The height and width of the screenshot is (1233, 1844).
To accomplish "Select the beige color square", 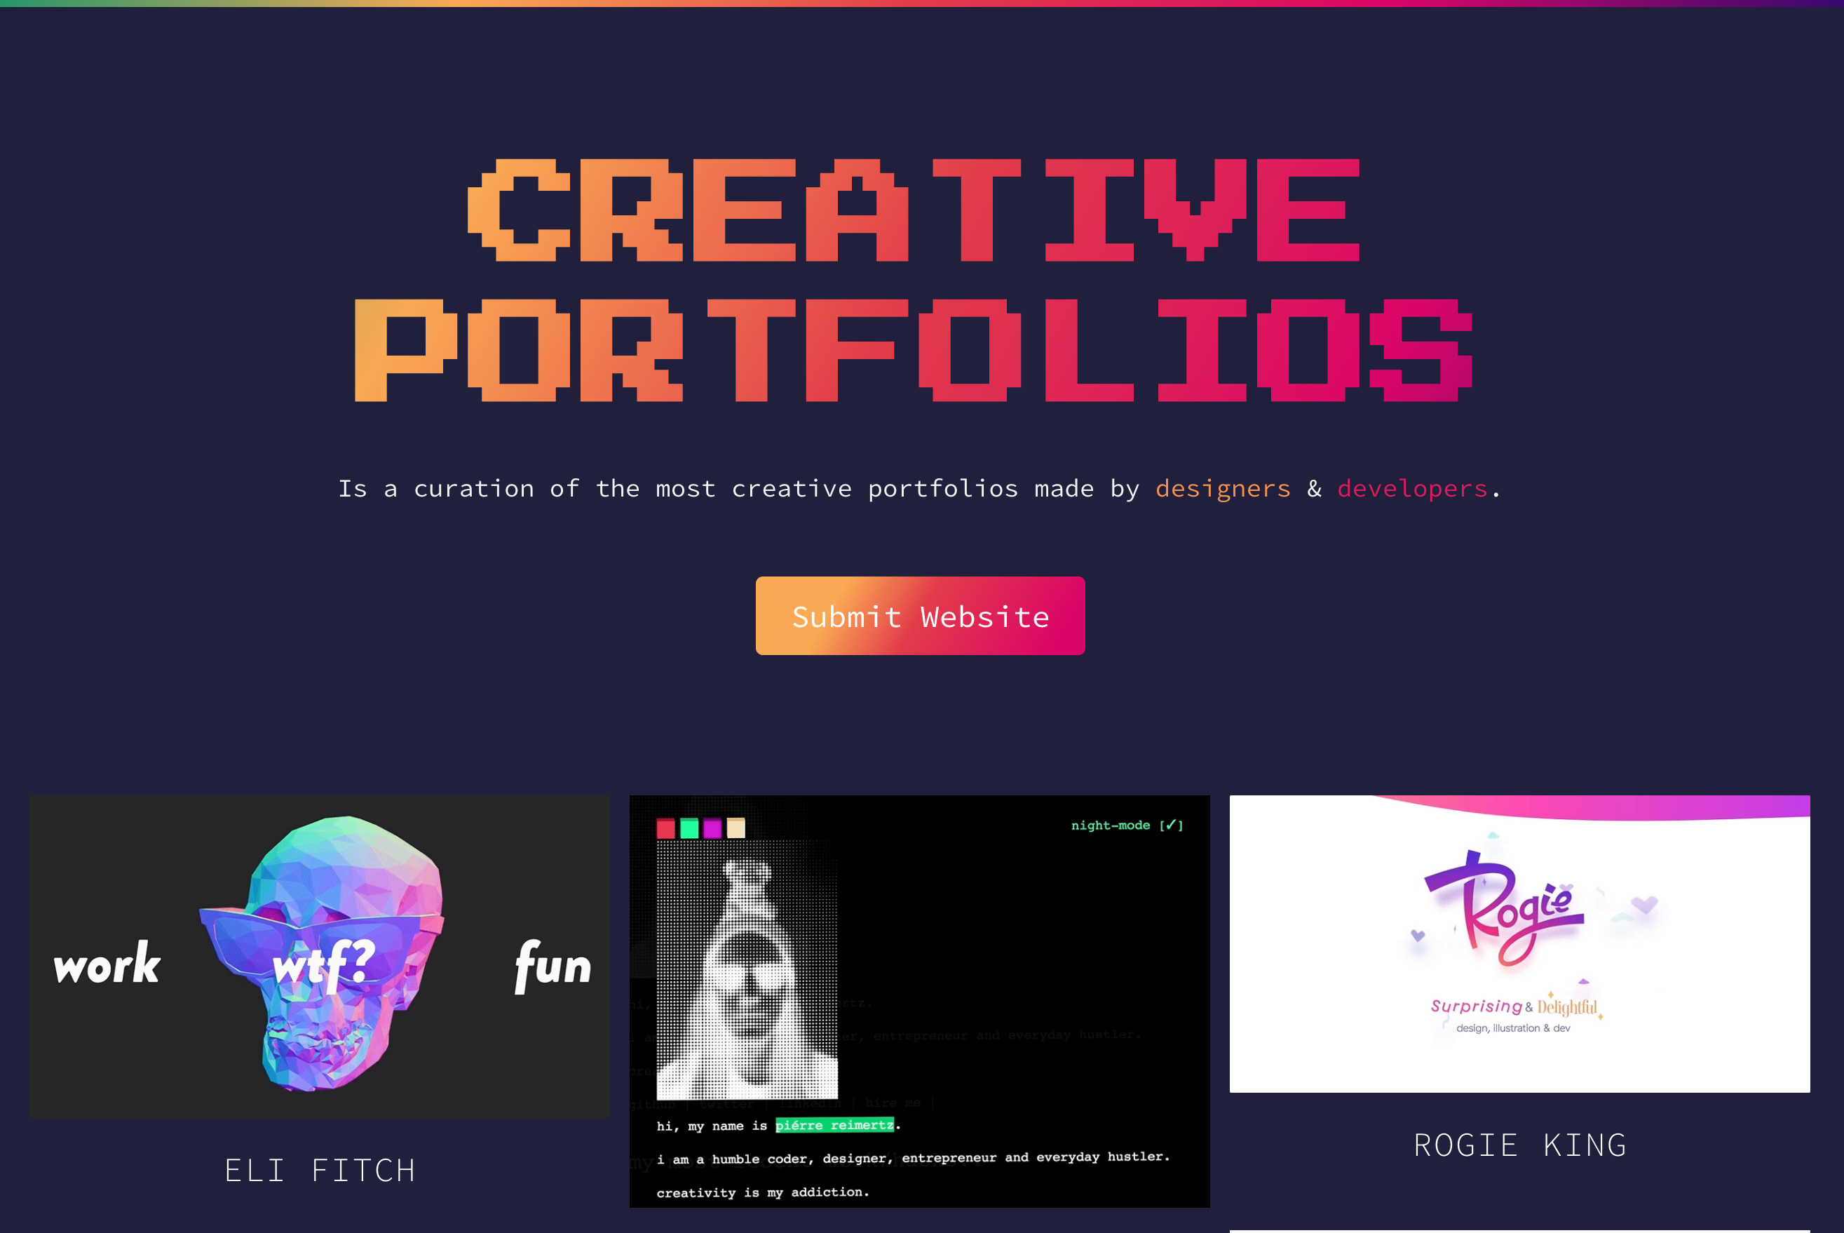I will pos(735,828).
